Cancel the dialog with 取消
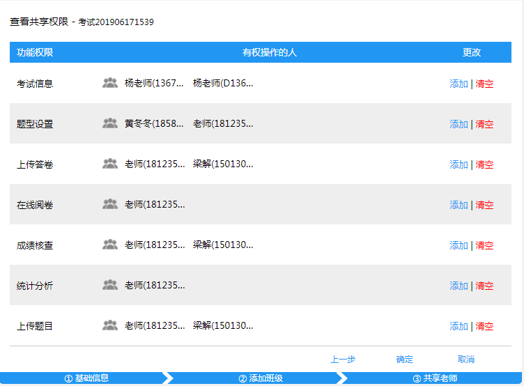The width and height of the screenshot is (524, 386). click(466, 360)
